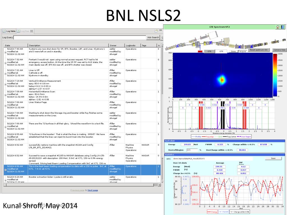Click the new log entry icon above Adv Search

pyautogui.click(x=156, y=31)
